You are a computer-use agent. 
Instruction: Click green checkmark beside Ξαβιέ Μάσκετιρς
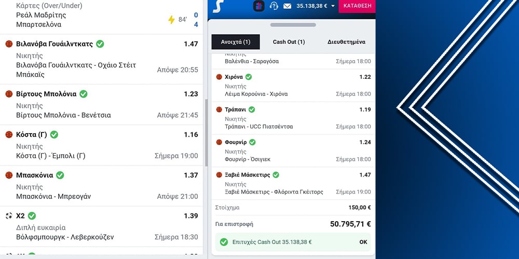[276, 175]
